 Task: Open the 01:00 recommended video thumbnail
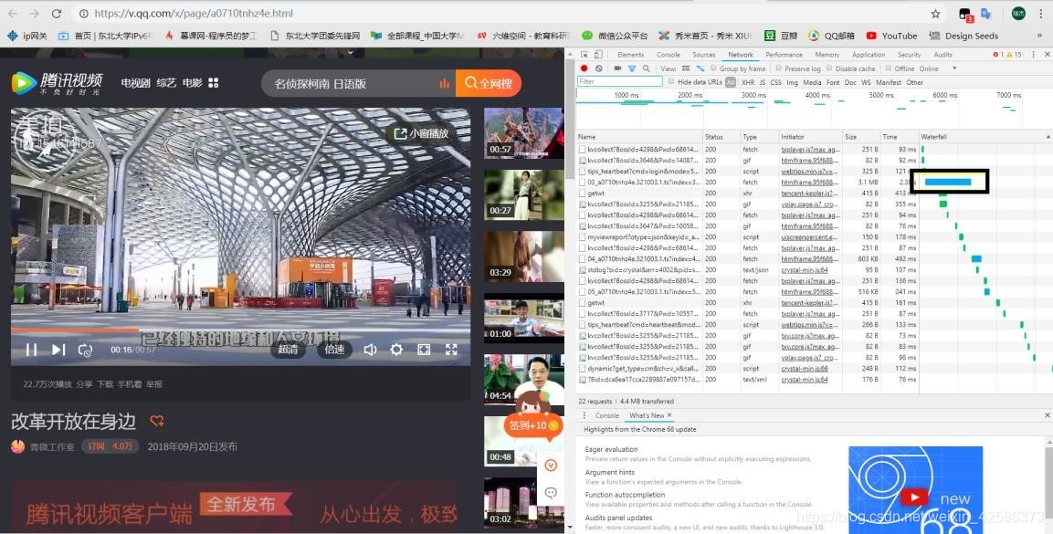[524, 318]
